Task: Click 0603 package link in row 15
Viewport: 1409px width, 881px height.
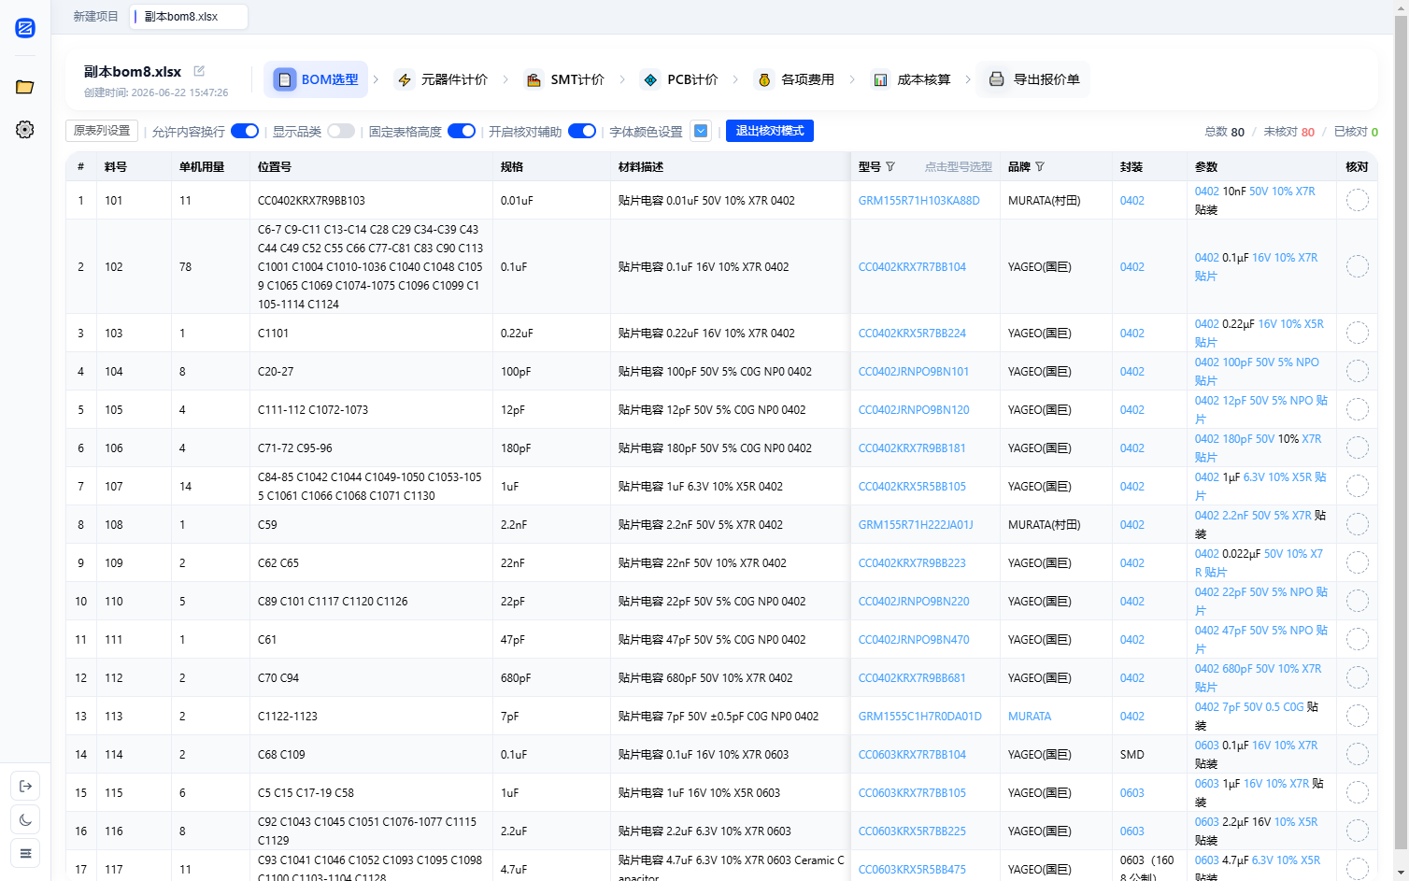Action: 1132,792
